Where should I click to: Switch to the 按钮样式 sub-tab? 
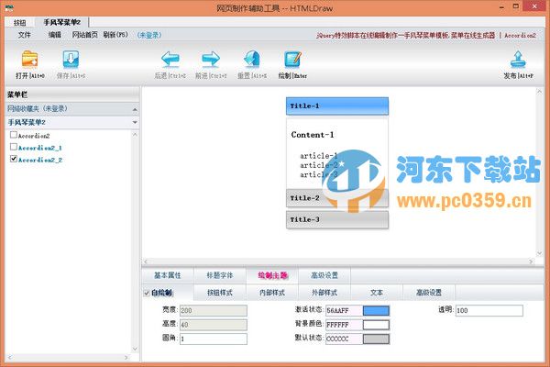[x=220, y=293]
